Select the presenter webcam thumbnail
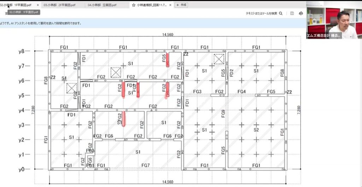 click(x=334, y=19)
